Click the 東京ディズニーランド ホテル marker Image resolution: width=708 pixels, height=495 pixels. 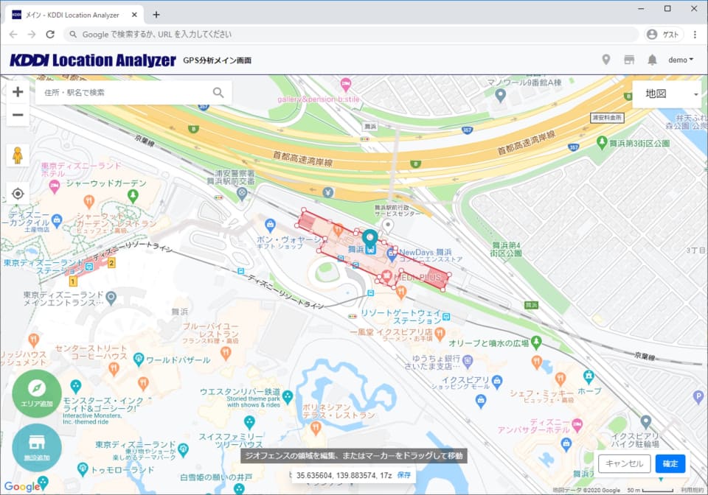coord(55,186)
